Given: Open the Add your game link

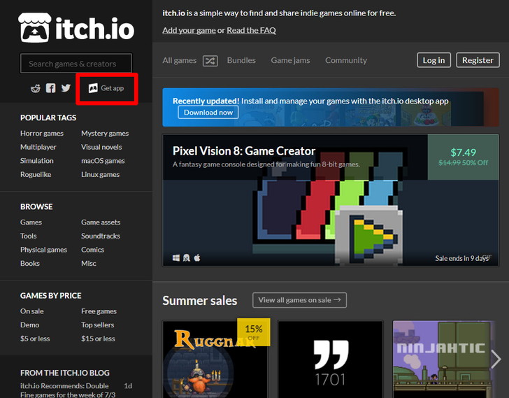Looking at the screenshot, I should click(x=189, y=30).
